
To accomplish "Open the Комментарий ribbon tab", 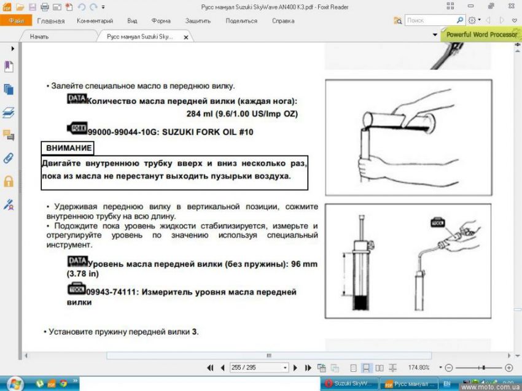I will pos(95,21).
